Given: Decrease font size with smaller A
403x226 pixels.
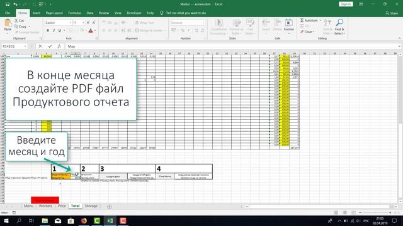Looking at the screenshot, I should pyautogui.click(x=94, y=23).
